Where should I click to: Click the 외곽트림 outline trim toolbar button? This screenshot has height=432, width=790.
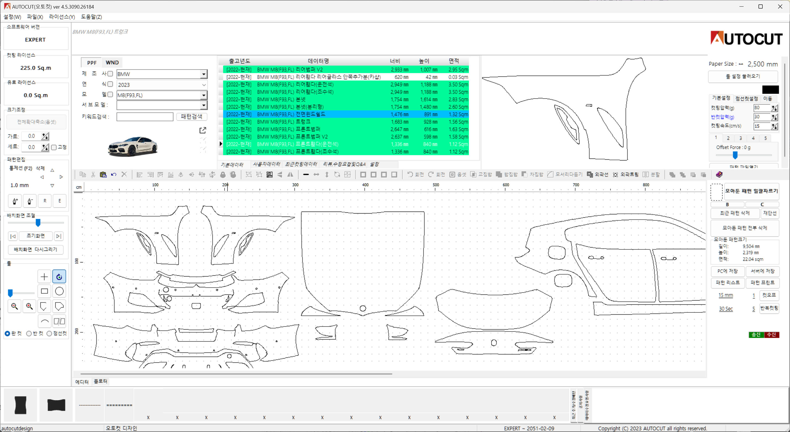(625, 175)
